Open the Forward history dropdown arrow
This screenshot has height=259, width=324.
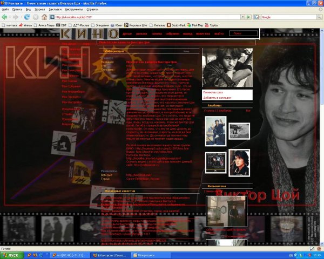[x=21, y=17]
